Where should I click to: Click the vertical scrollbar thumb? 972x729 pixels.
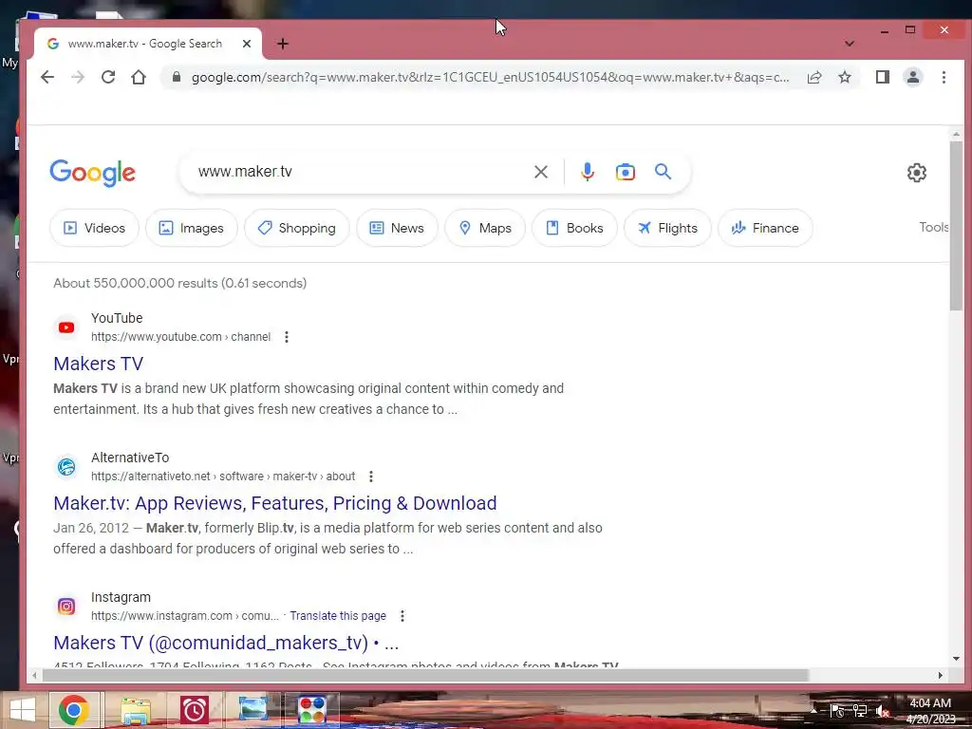pyautogui.click(x=956, y=226)
